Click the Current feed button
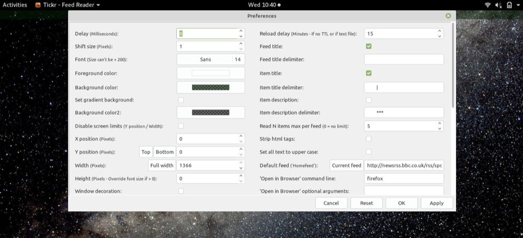Image resolution: width=523 pixels, height=238 pixels. [x=347, y=165]
